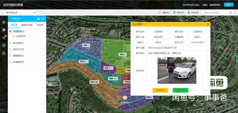Open the 泉州市金山区 dropdown
The width and height of the screenshot is (238, 113).
[x=20, y=12]
